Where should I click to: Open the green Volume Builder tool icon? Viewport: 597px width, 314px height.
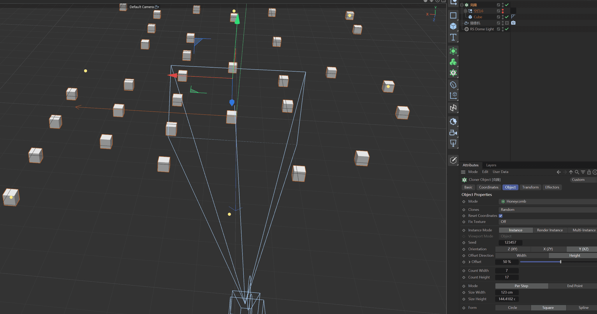click(x=453, y=51)
